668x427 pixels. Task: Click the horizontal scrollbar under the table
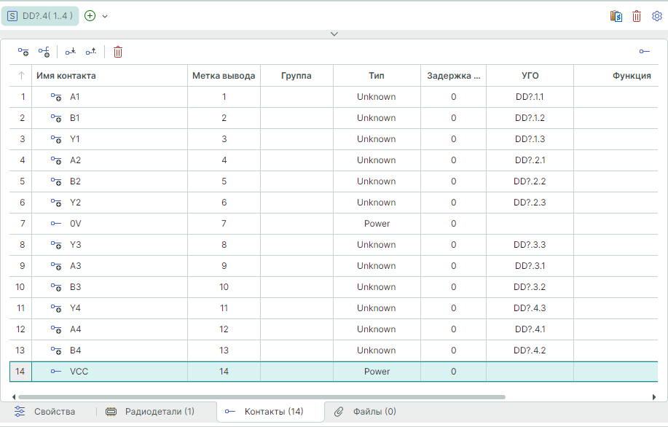[262, 396]
